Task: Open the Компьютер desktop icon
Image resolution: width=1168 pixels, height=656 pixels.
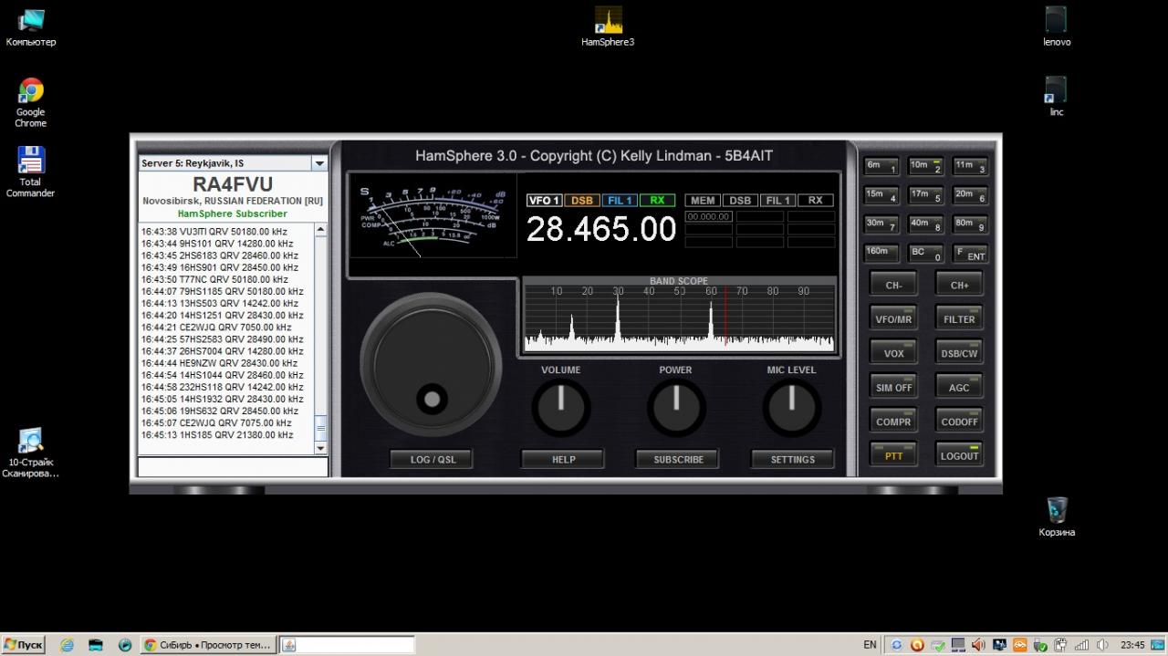Action: pos(31,27)
